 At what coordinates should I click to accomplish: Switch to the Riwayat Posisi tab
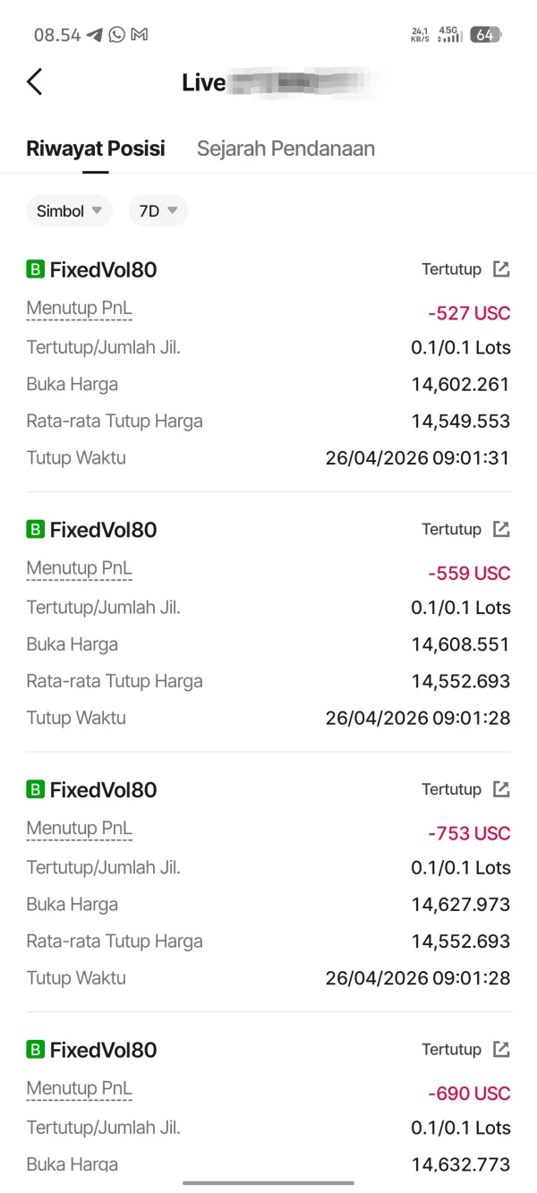coord(96,149)
